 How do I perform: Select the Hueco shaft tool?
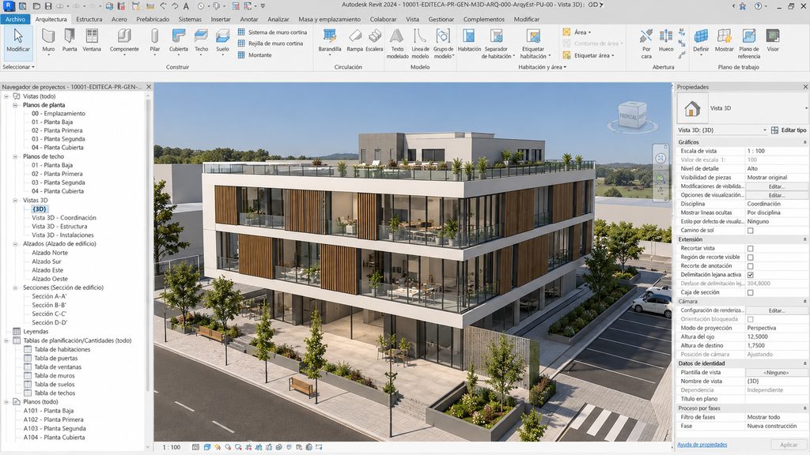point(666,40)
